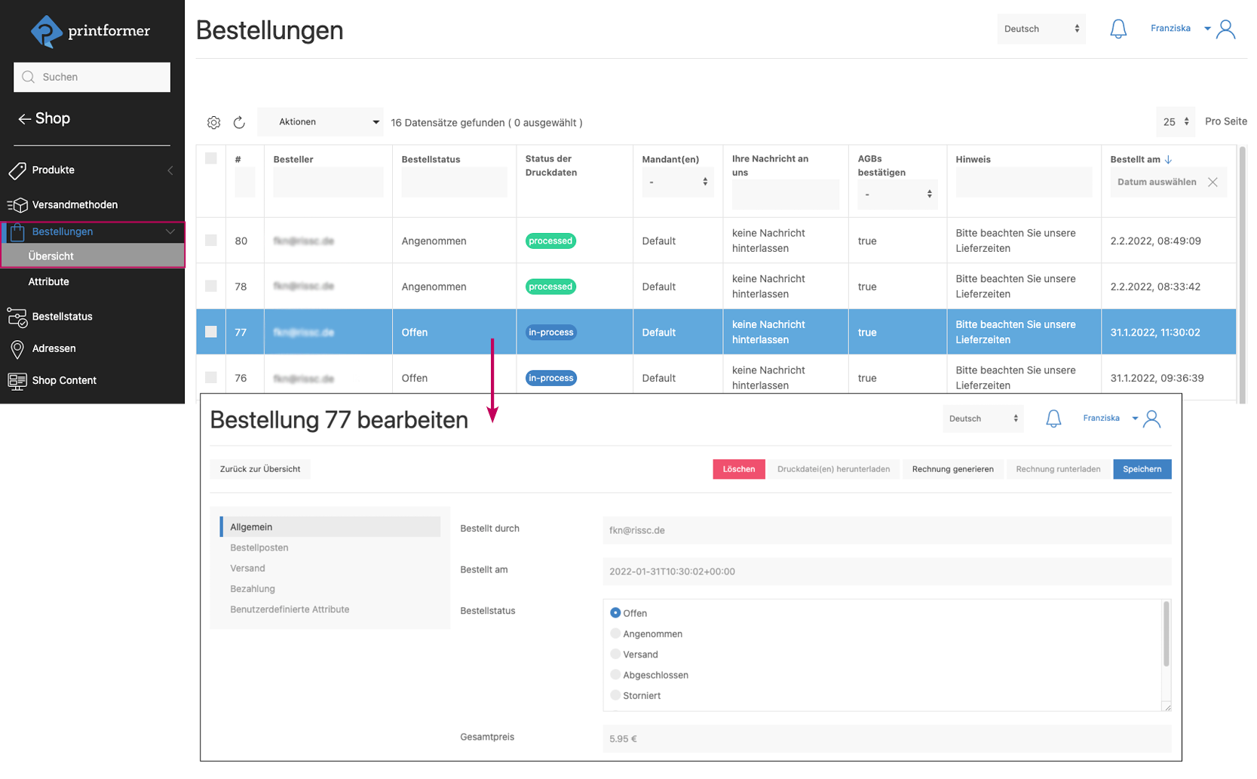Select the Angenommen status radio button

[615, 633]
